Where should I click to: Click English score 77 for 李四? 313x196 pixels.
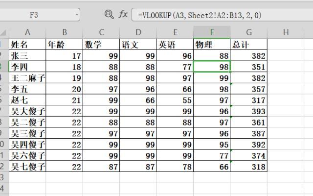pyautogui.click(x=175, y=67)
